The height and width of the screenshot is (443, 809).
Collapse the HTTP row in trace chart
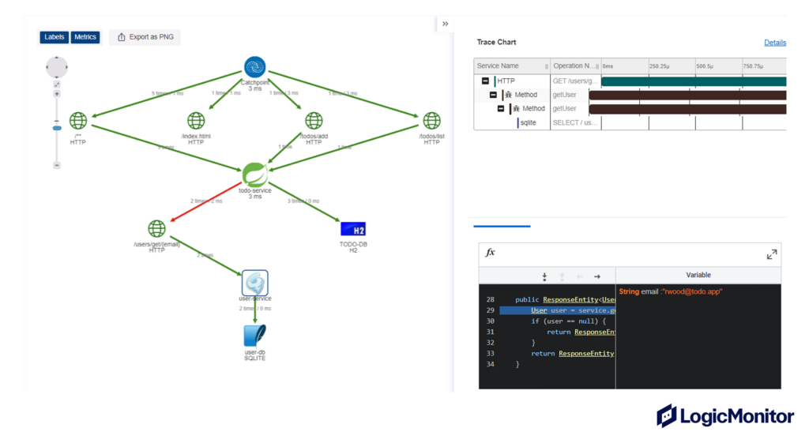pyautogui.click(x=485, y=81)
